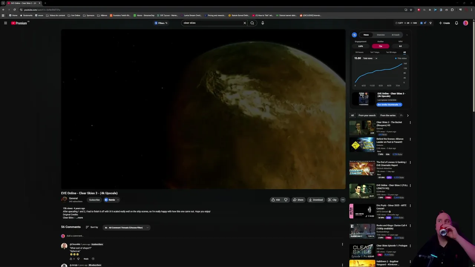475x267 pixels.
Task: Click the search magnifier button
Action: pyautogui.click(x=252, y=23)
